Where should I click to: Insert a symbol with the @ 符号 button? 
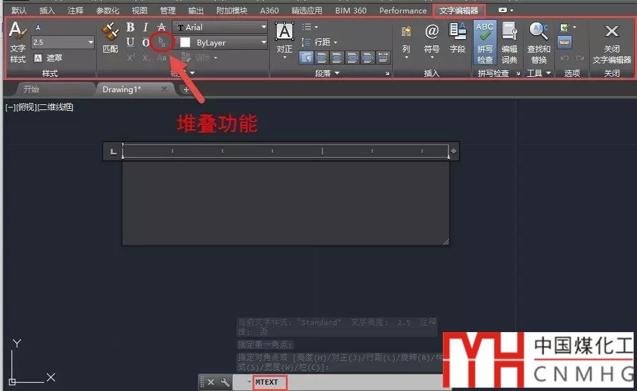click(x=432, y=37)
